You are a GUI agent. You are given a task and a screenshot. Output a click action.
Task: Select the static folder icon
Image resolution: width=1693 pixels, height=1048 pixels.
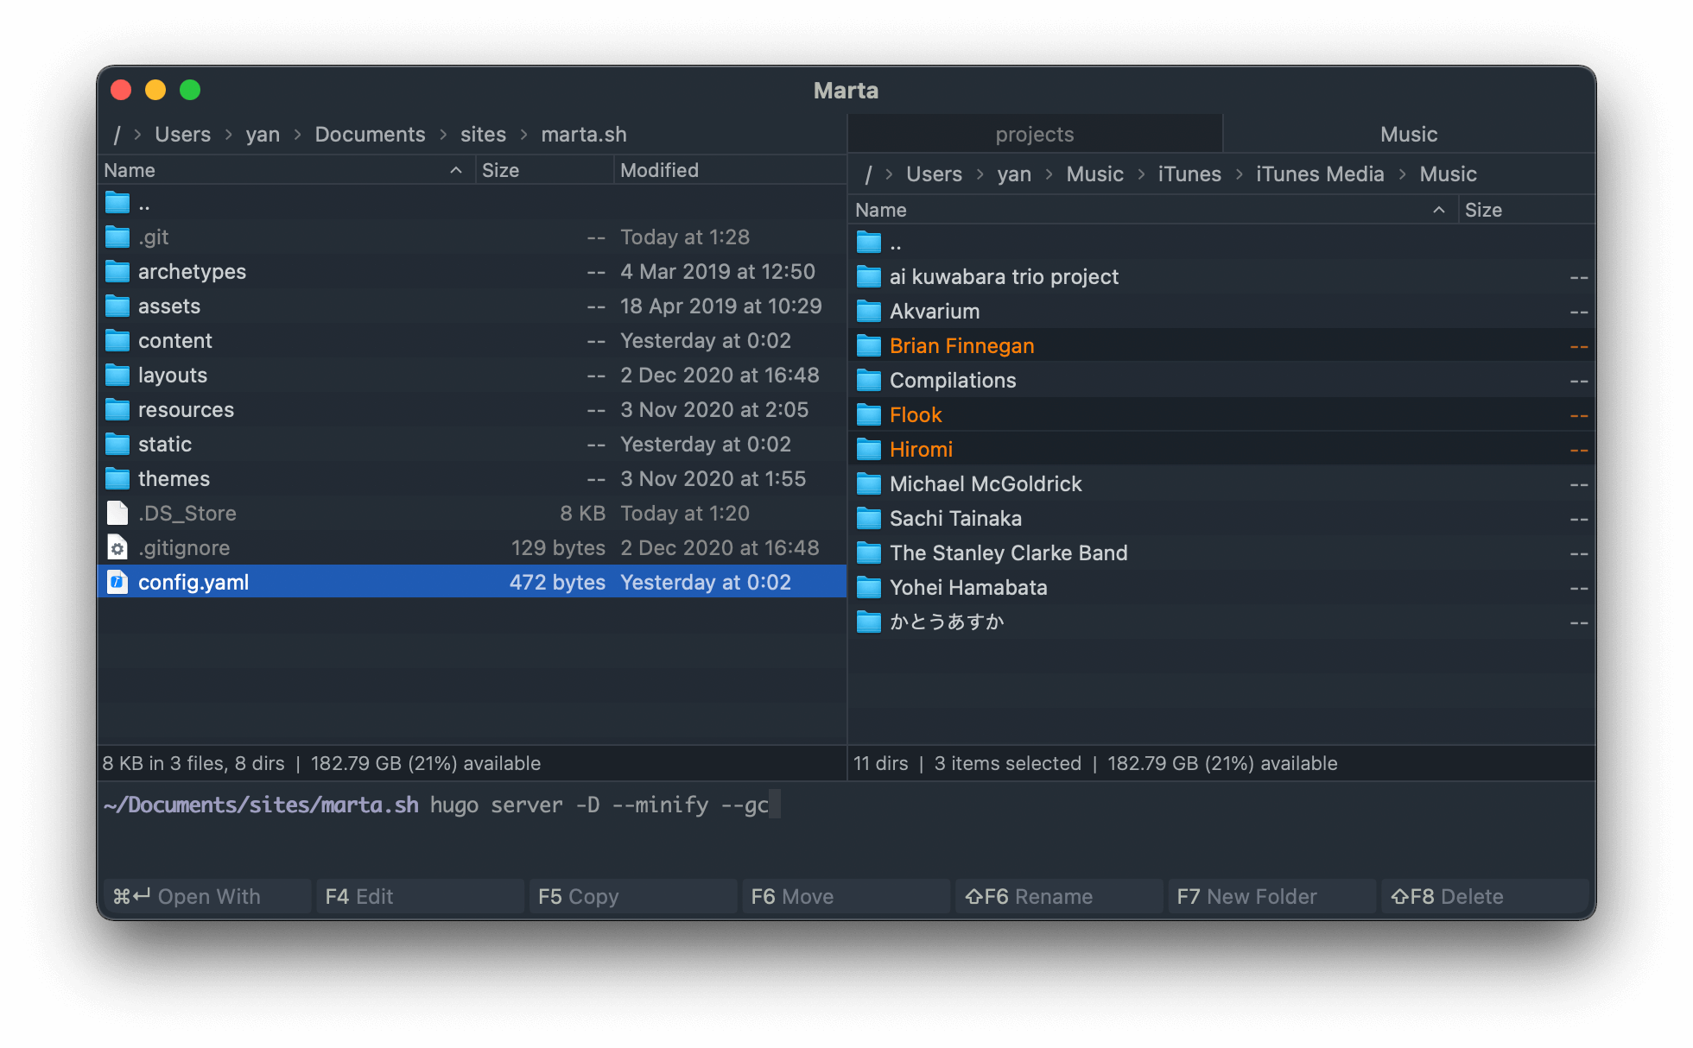117,445
